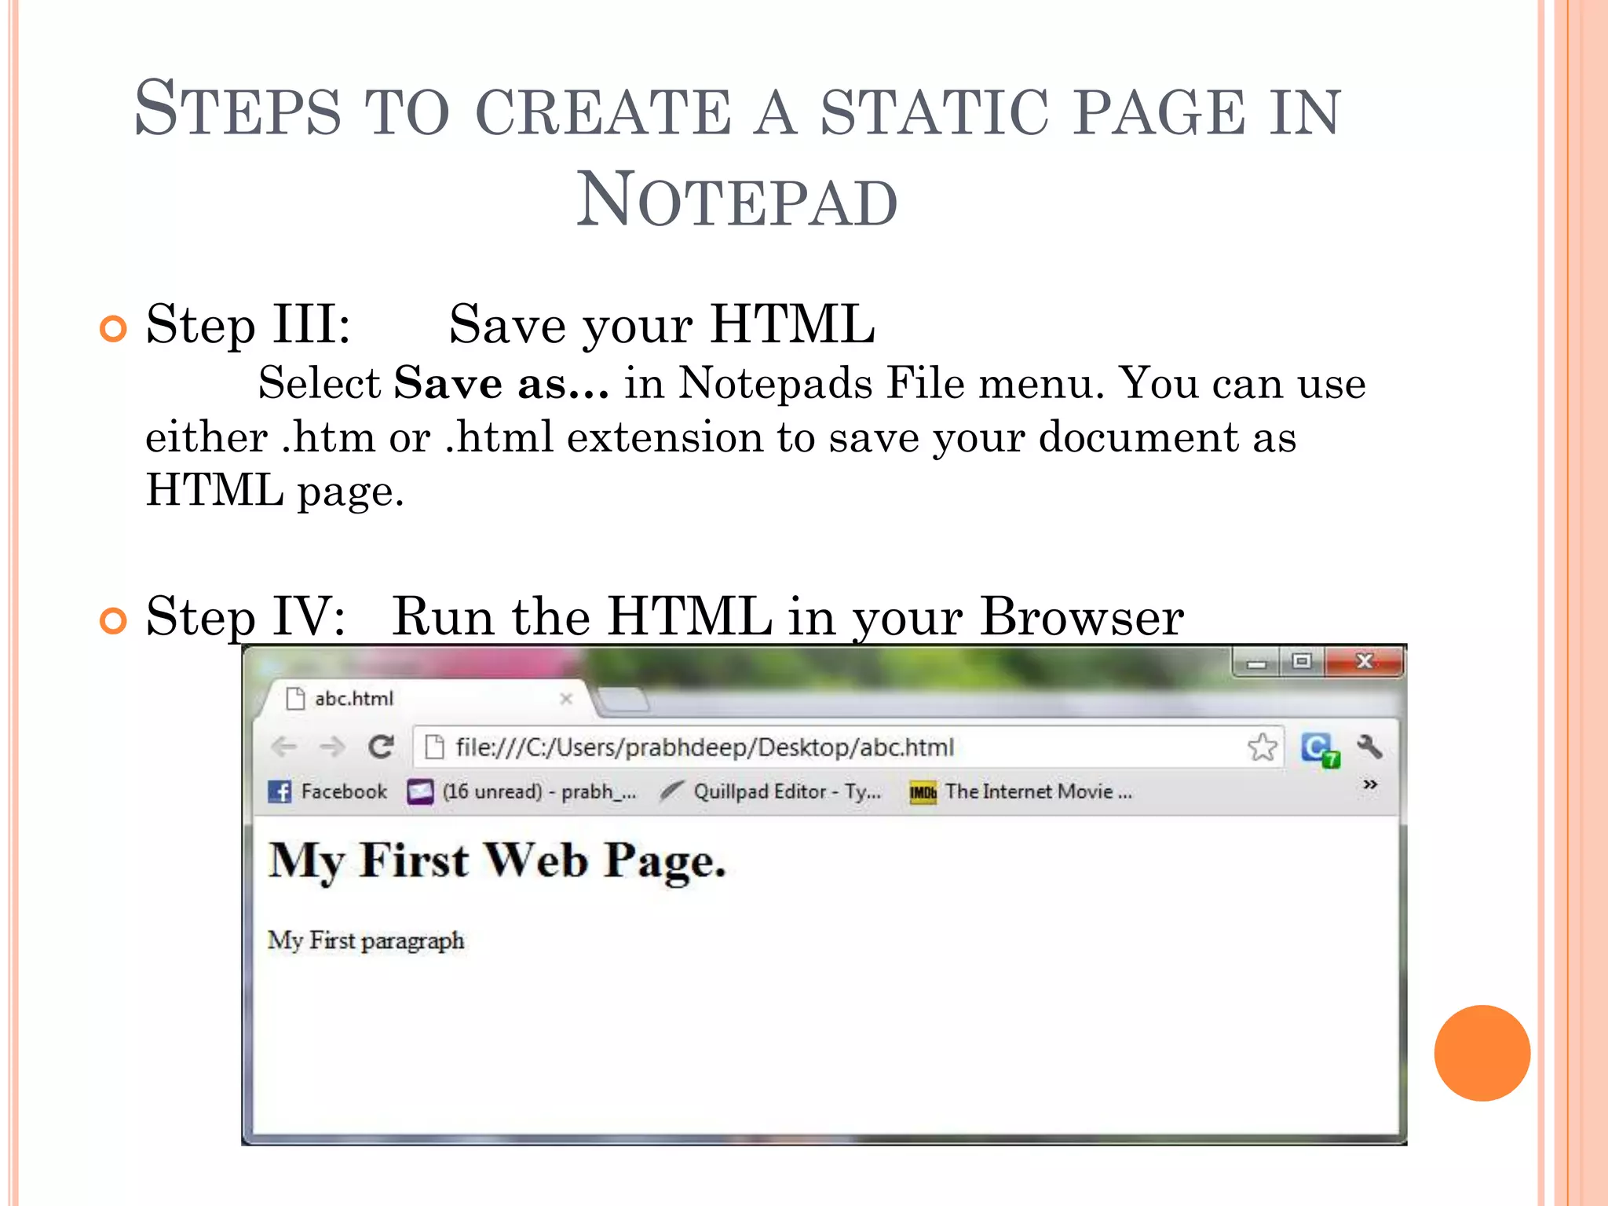1608x1206 pixels.
Task: Reload the abc.html page
Action: tap(382, 747)
